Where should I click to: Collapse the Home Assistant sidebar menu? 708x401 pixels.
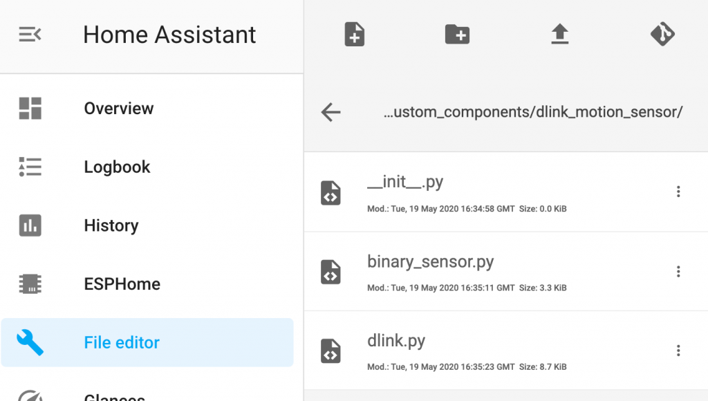[x=30, y=34]
